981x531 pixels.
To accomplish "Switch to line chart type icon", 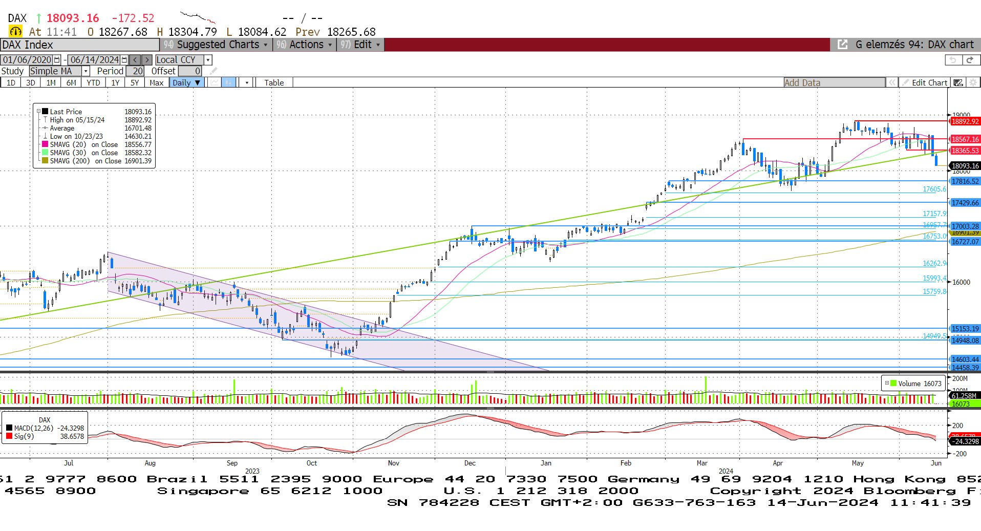I will click(215, 82).
